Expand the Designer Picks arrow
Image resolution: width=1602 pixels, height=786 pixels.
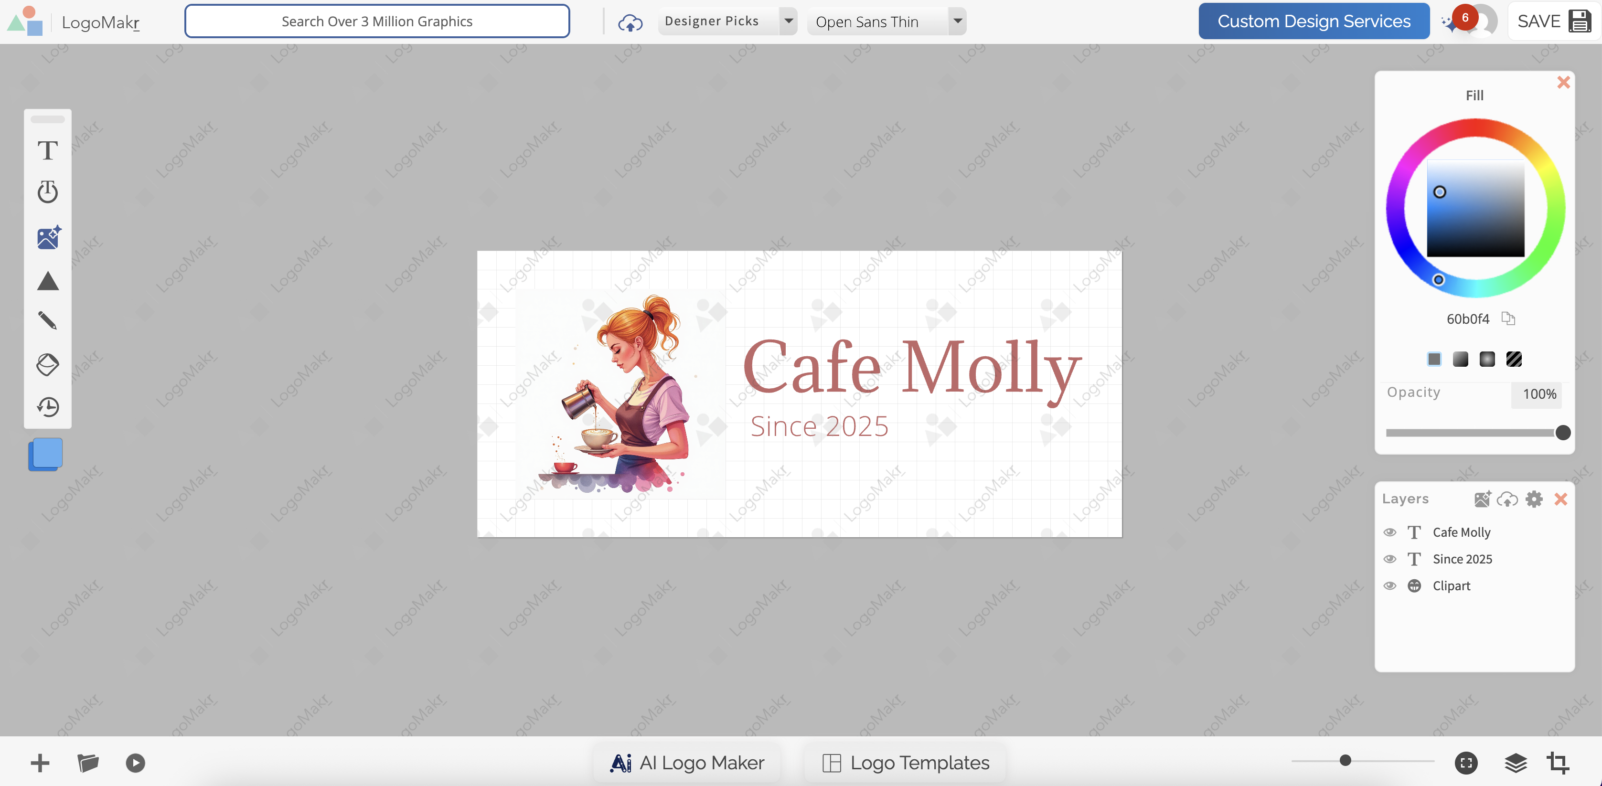788,21
